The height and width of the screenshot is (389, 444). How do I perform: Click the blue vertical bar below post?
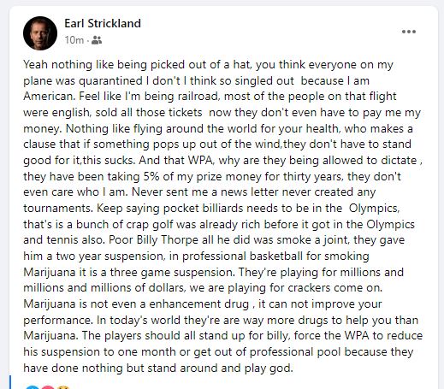[x=10, y=382]
